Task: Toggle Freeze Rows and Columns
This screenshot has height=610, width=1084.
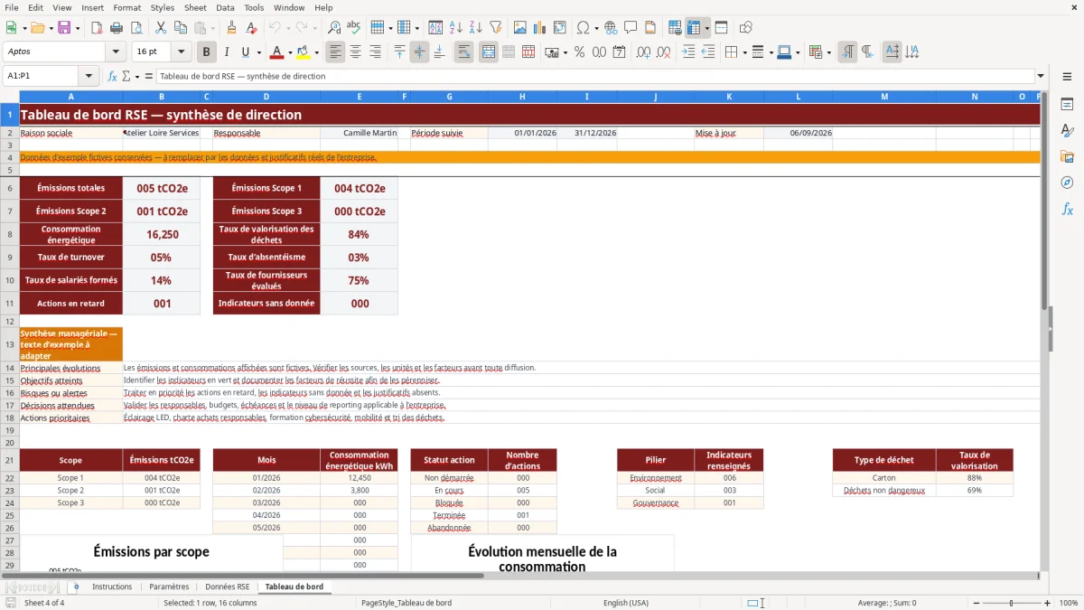Action: [693, 28]
